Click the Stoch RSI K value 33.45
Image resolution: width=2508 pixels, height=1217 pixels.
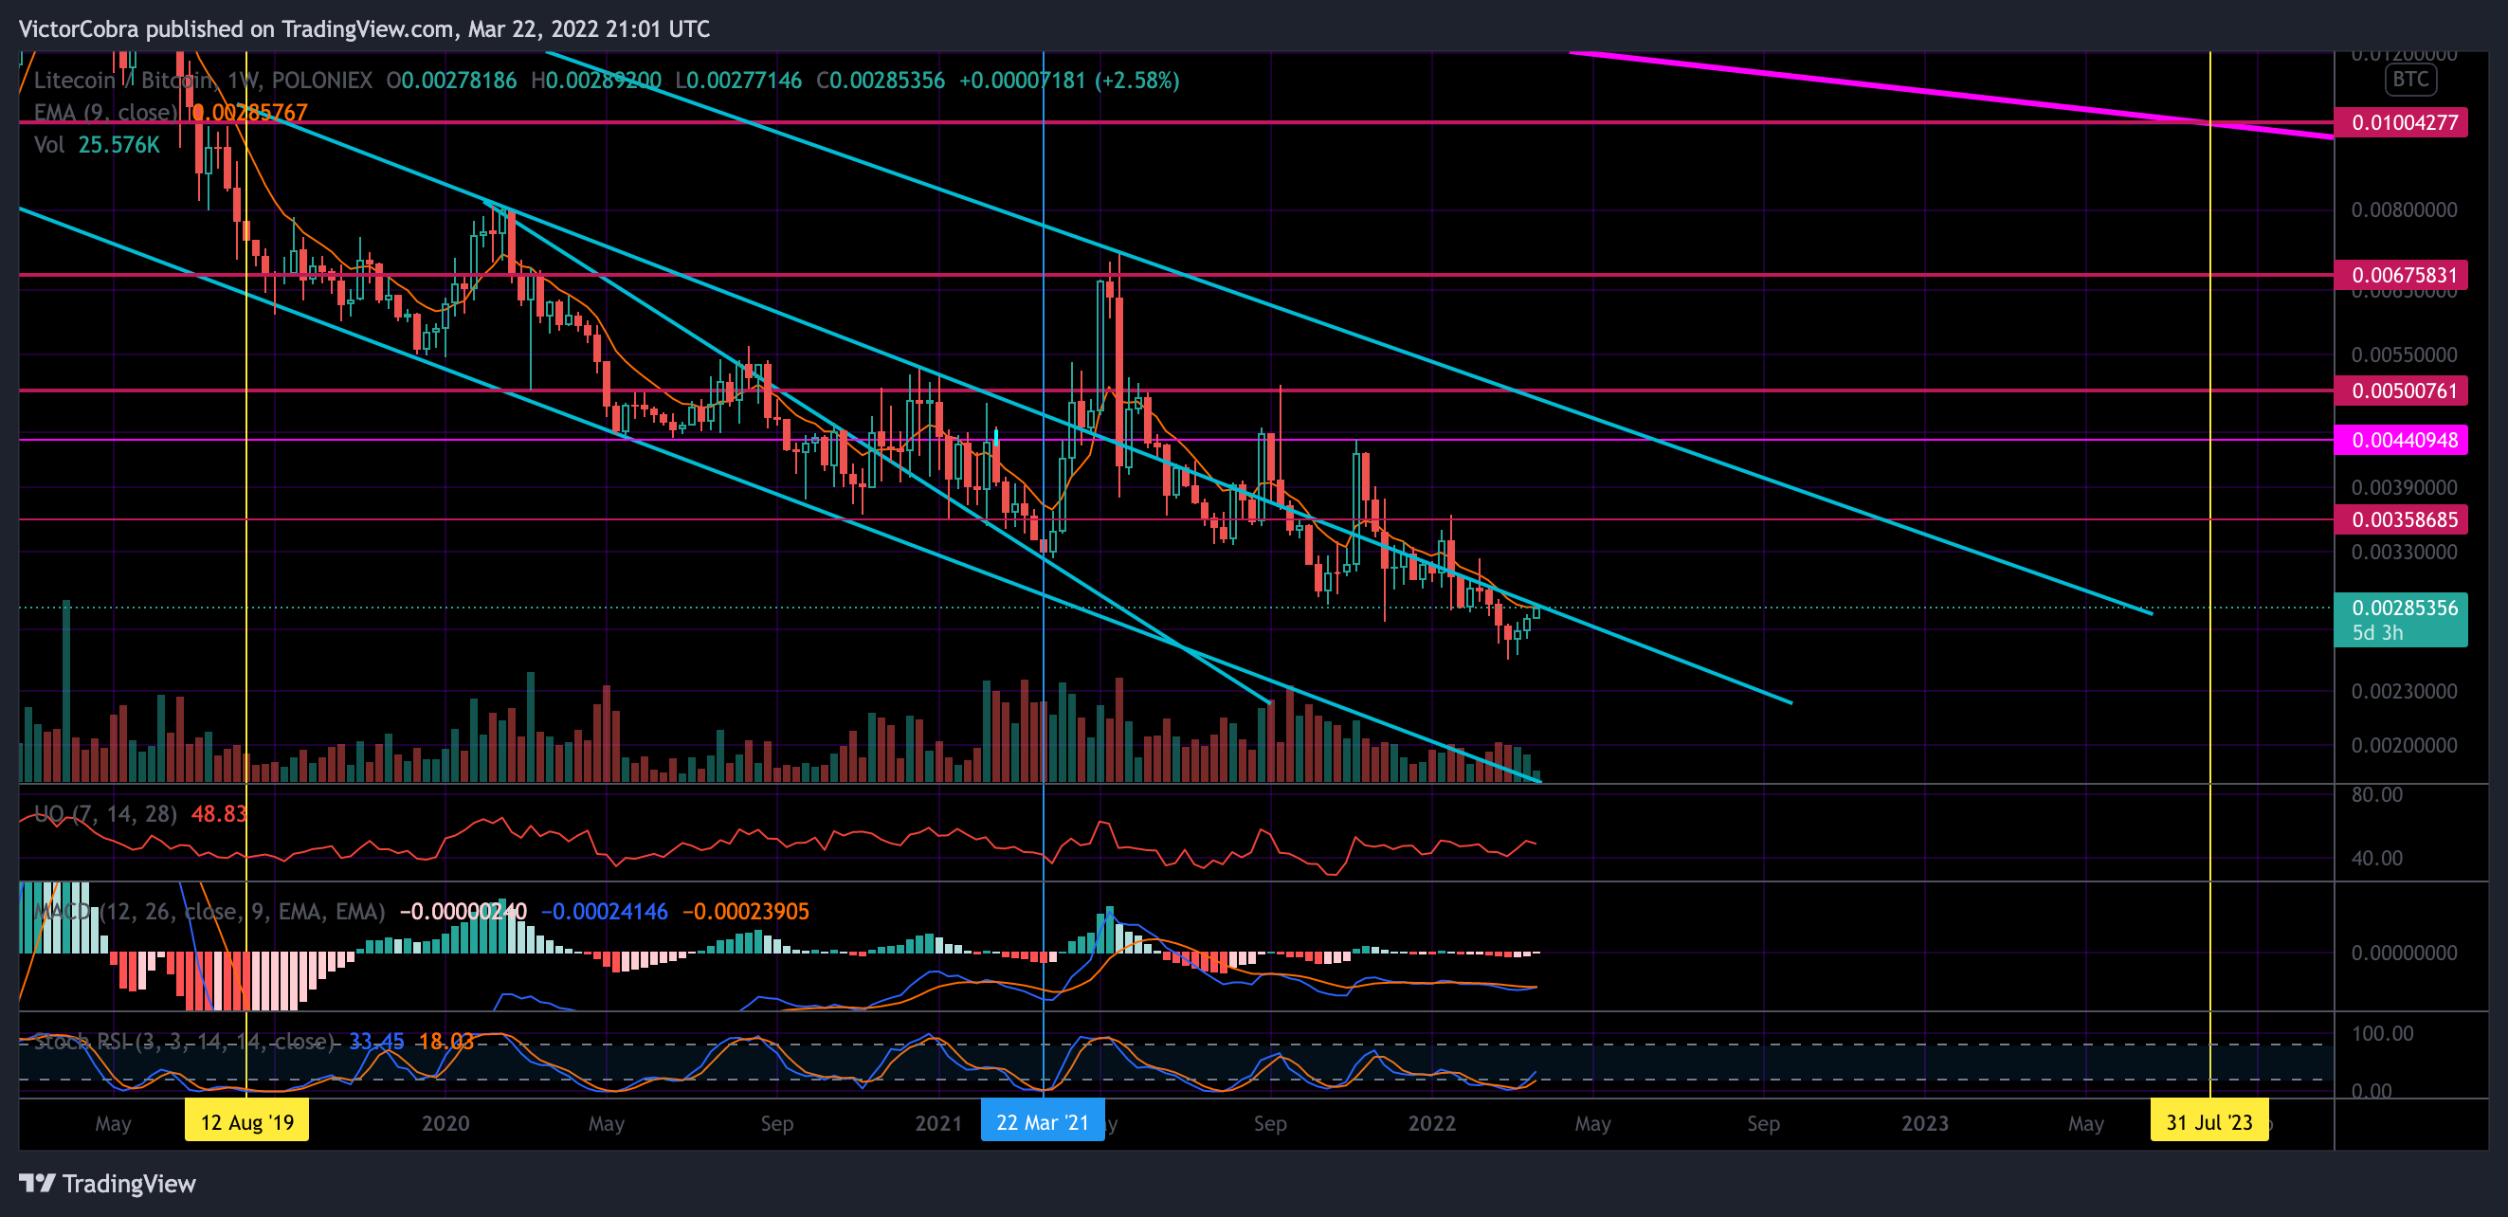377,1042
